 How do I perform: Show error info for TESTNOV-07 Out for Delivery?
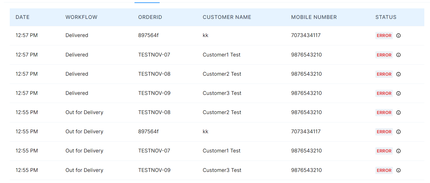point(398,151)
